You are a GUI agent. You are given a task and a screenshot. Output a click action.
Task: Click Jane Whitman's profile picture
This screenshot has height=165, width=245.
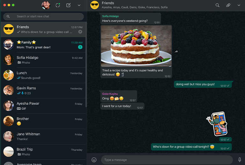(x=9, y=136)
